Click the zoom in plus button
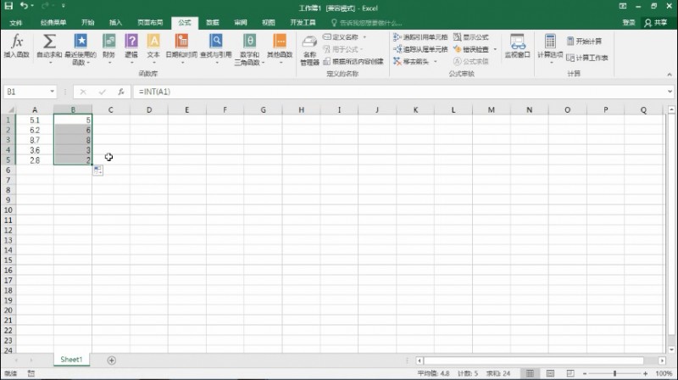 [x=645, y=373]
